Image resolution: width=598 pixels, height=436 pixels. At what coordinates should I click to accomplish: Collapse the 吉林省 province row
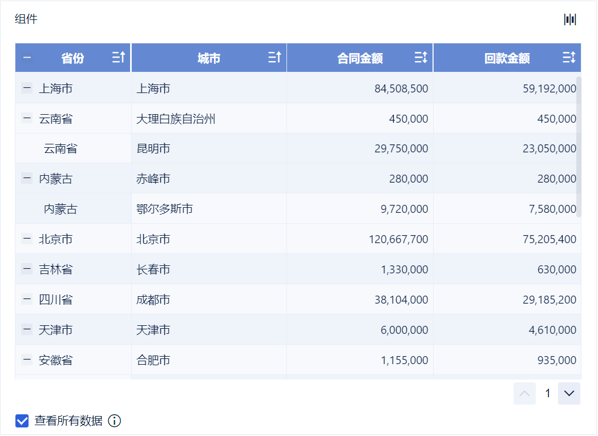(27, 269)
